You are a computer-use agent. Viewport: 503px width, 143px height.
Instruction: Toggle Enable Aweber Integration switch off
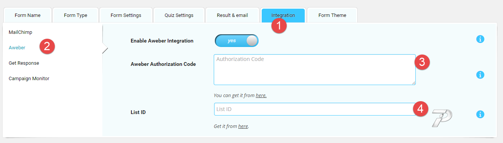tap(237, 41)
